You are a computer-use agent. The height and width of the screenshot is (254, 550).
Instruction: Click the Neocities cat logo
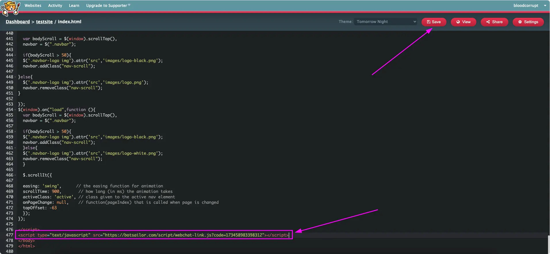point(10,8)
